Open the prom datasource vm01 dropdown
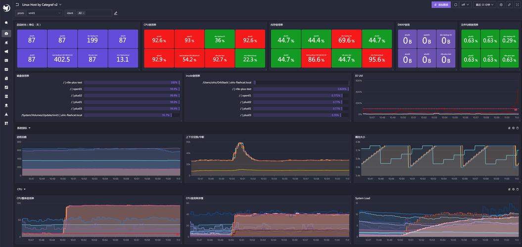The height and width of the screenshot is (247, 522). click(45, 13)
